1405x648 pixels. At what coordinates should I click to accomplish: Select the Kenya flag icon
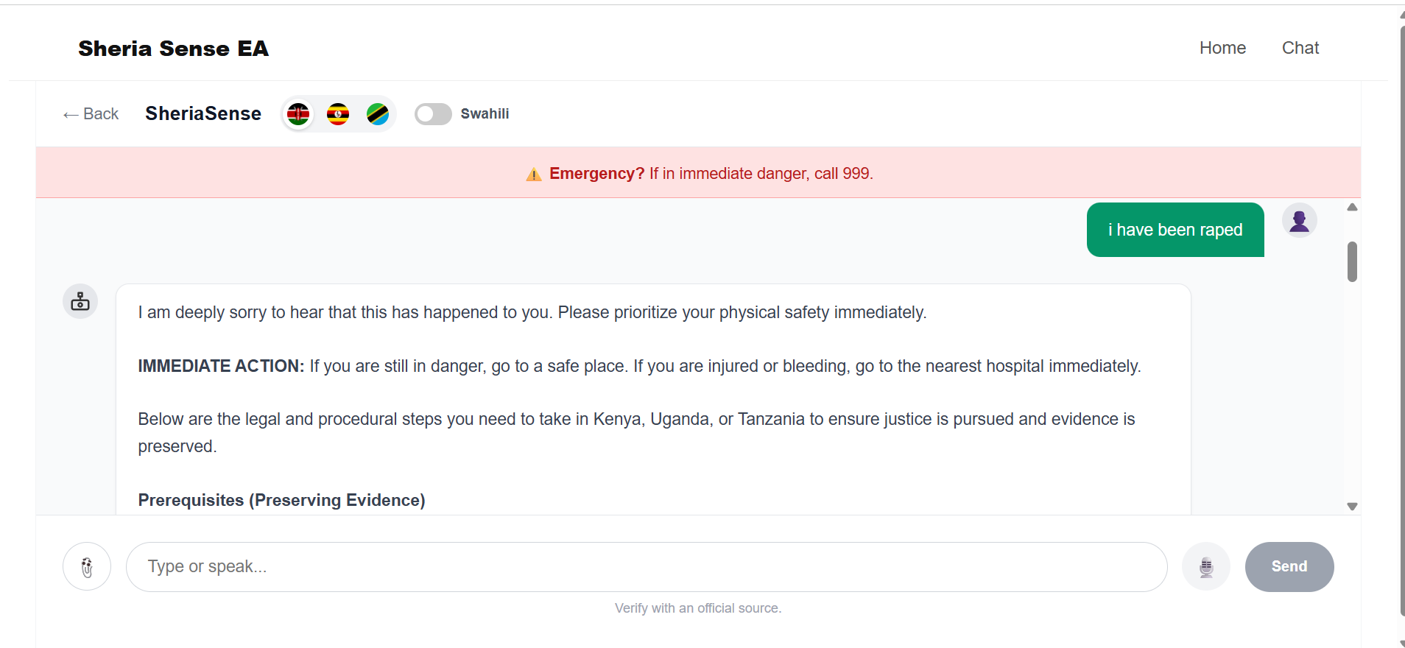click(x=298, y=114)
